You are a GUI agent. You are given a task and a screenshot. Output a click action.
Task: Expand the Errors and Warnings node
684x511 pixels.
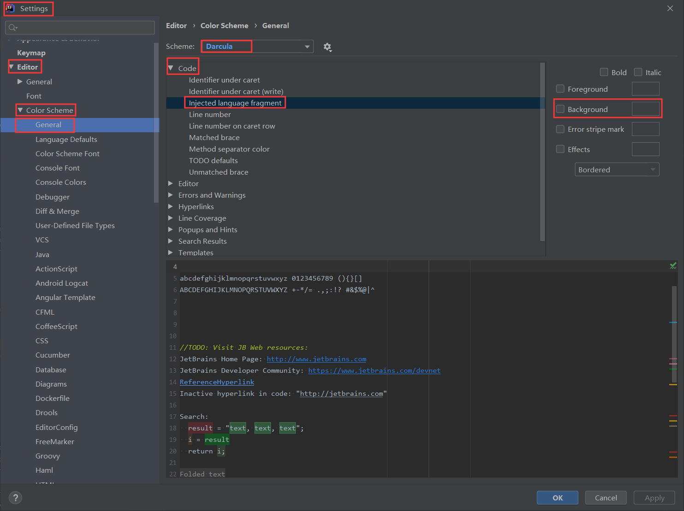pyautogui.click(x=171, y=195)
